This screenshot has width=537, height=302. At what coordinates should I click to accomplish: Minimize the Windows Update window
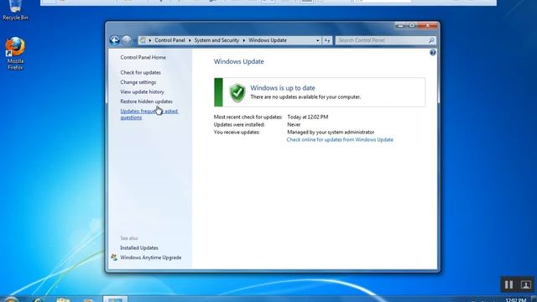tap(400, 25)
